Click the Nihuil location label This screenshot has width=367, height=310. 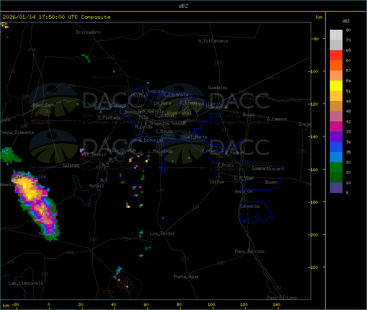pyautogui.click(x=97, y=186)
